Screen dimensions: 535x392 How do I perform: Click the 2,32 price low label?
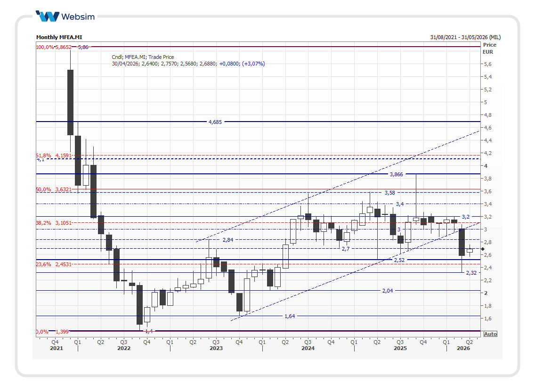471,273
